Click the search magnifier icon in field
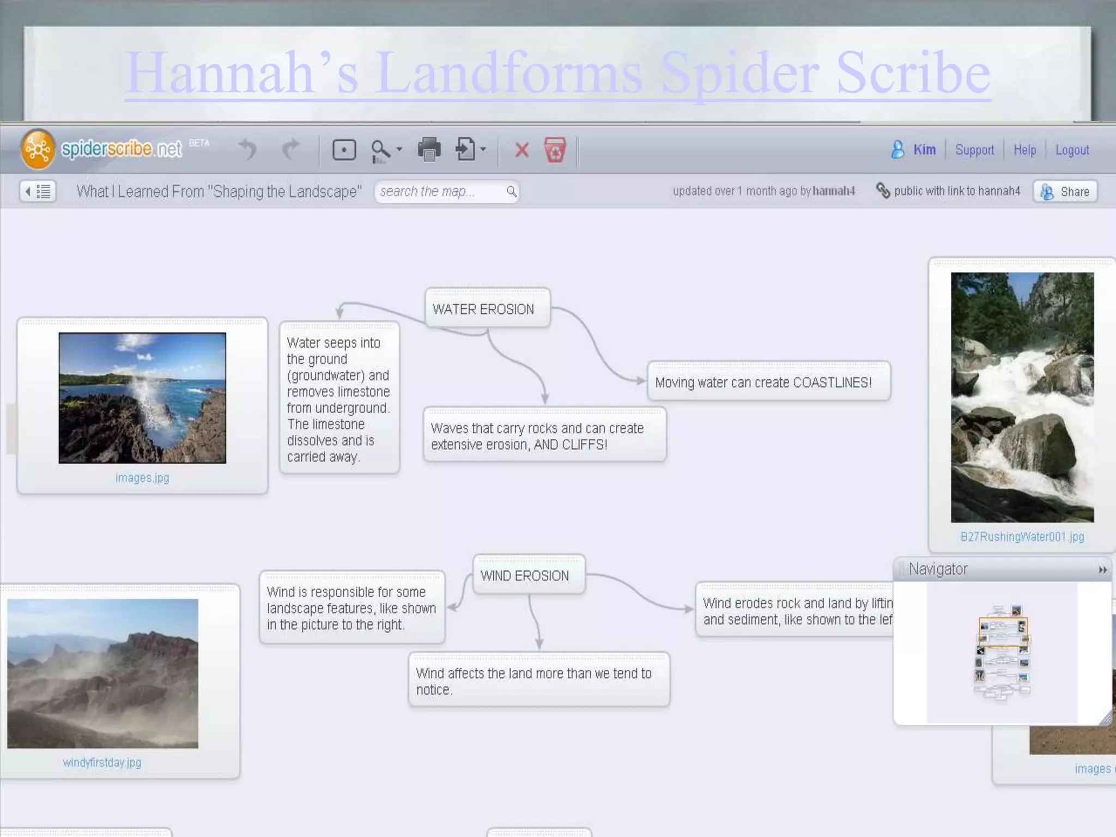This screenshot has height=837, width=1116. (511, 191)
